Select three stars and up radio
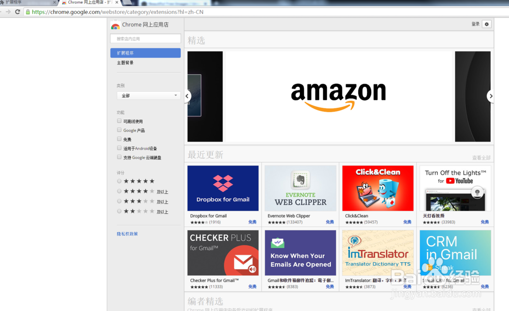 [119, 201]
